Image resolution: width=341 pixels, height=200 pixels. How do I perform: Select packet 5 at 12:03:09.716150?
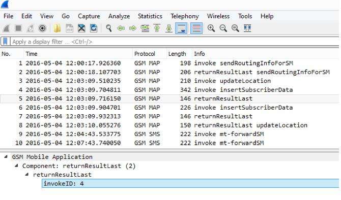click(x=169, y=98)
